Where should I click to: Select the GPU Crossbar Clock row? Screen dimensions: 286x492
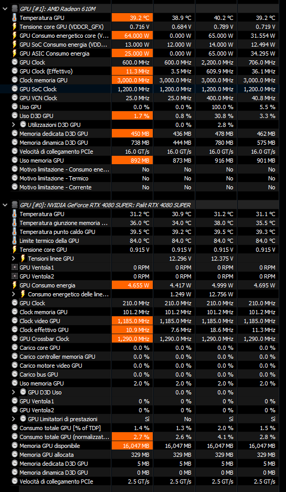(x=145, y=339)
